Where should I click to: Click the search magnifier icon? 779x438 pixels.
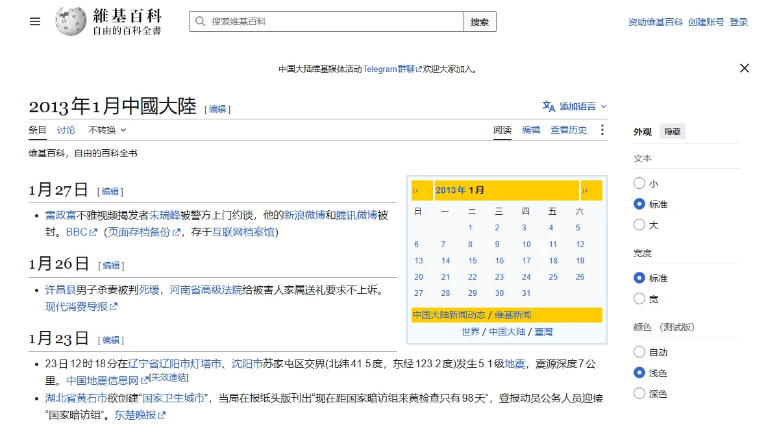[x=200, y=21]
